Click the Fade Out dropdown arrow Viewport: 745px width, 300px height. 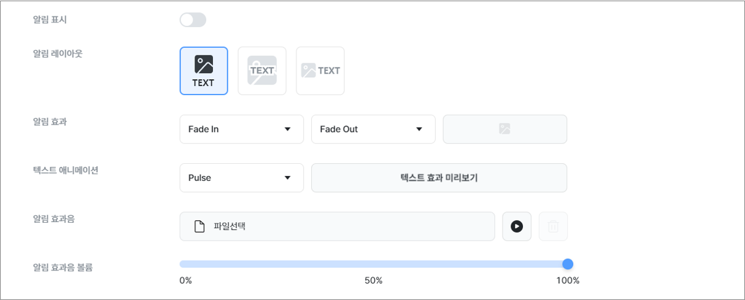[419, 129]
